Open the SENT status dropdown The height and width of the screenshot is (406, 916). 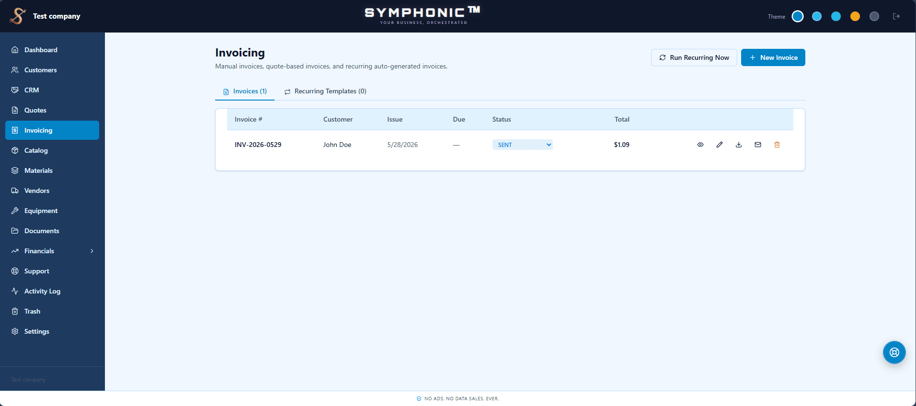click(x=522, y=145)
